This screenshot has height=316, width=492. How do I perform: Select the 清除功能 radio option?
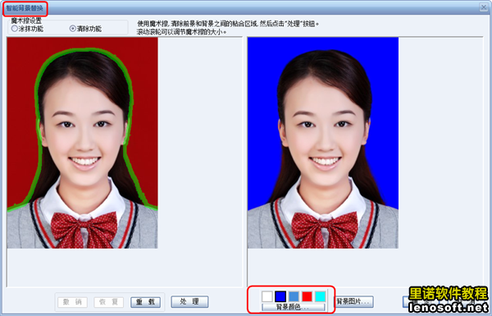pyautogui.click(x=85, y=29)
